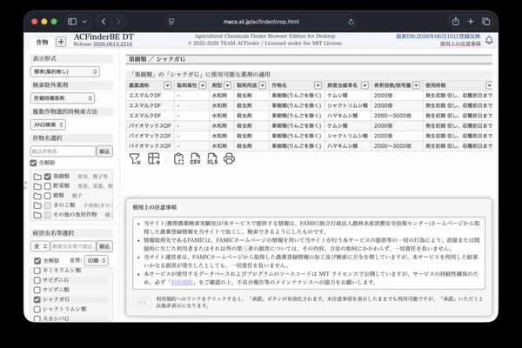Click the 絞込 button beside the crop name field
The height and width of the screenshot is (348, 522).
coord(104,151)
